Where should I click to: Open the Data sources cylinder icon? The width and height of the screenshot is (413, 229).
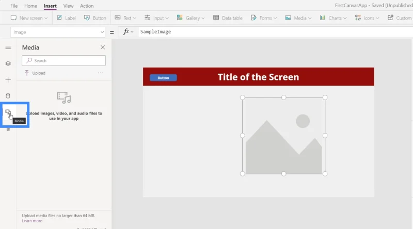tap(8, 96)
